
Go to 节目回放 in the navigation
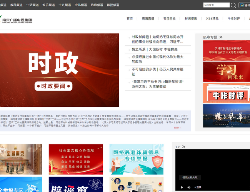tap(169, 18)
